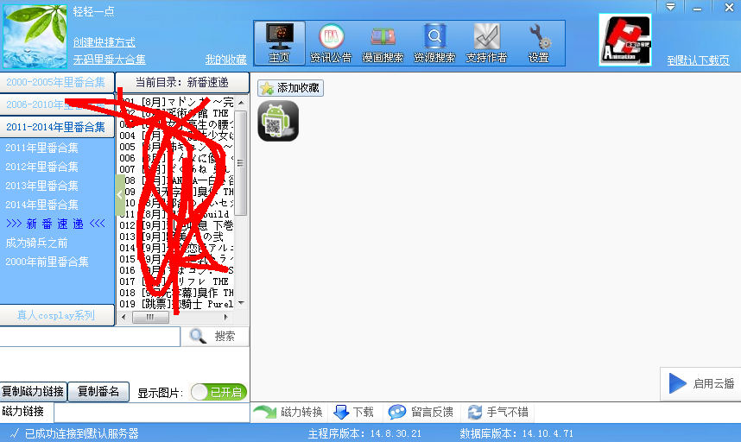Viewport: 741px width, 442px height.
Task: Click the 复制磁力链接 button
Action: 33,391
